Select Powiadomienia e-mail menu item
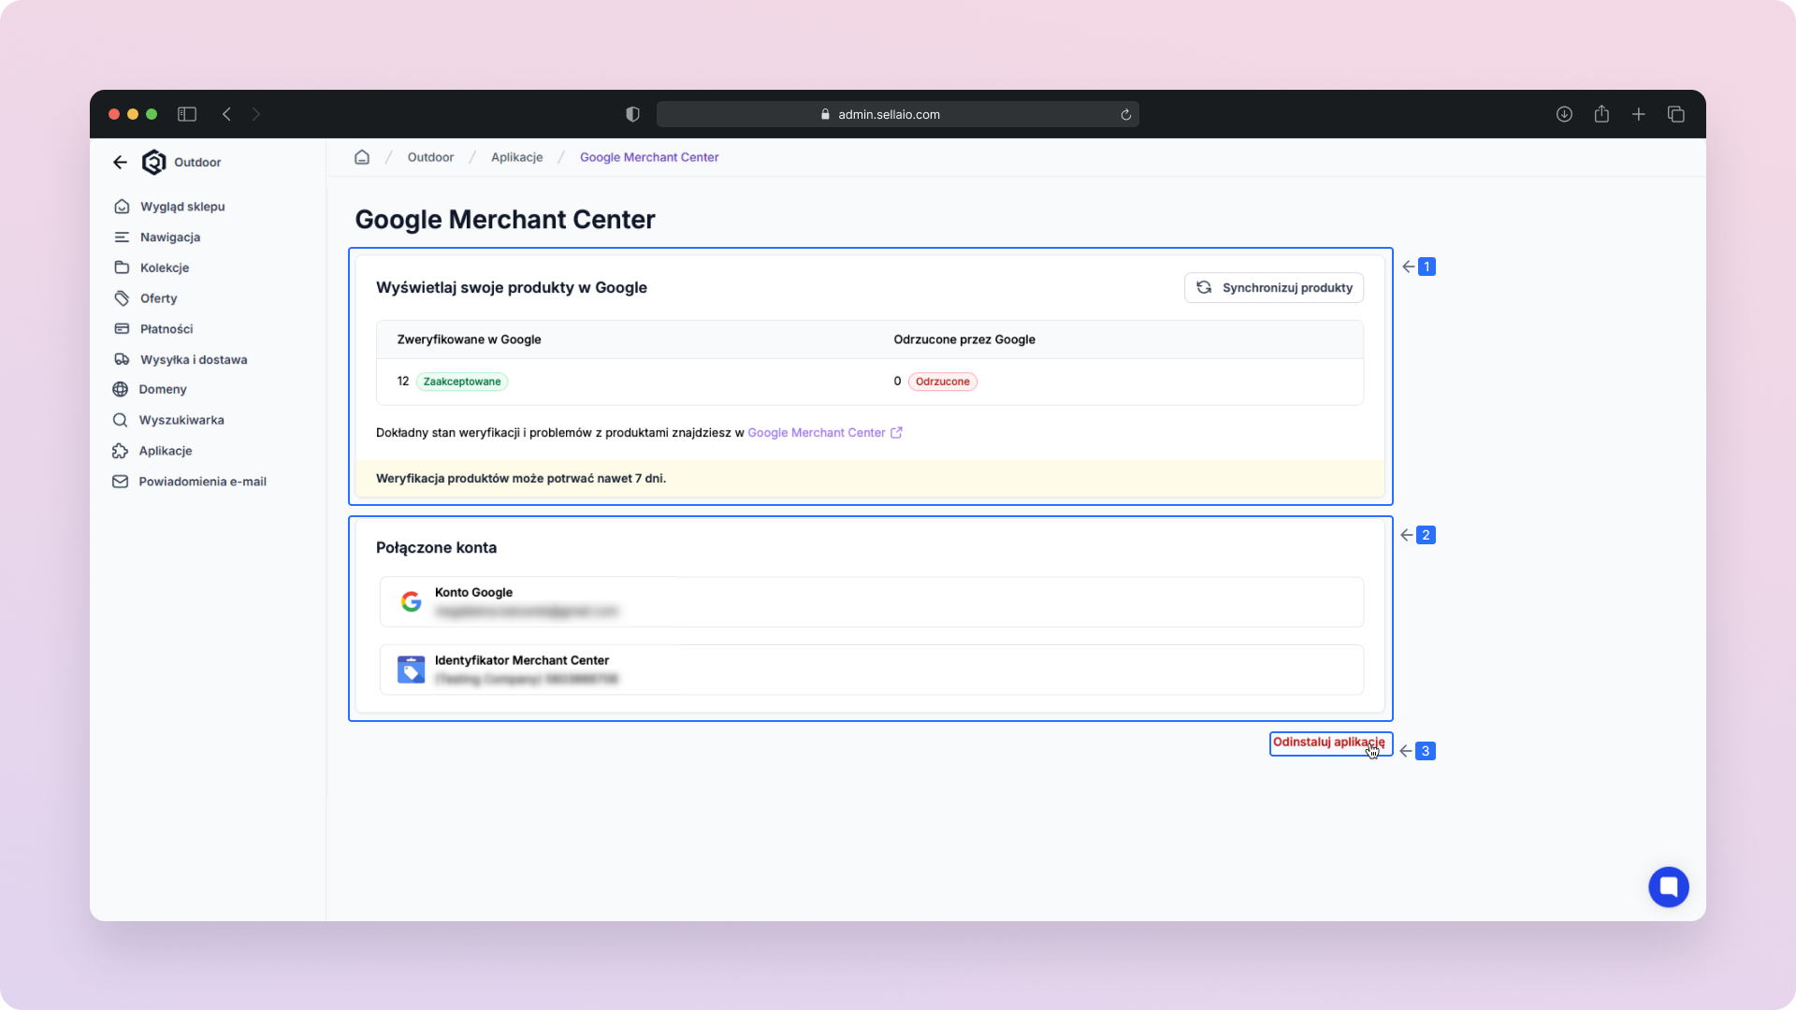Viewport: 1796px width, 1010px height. click(202, 482)
